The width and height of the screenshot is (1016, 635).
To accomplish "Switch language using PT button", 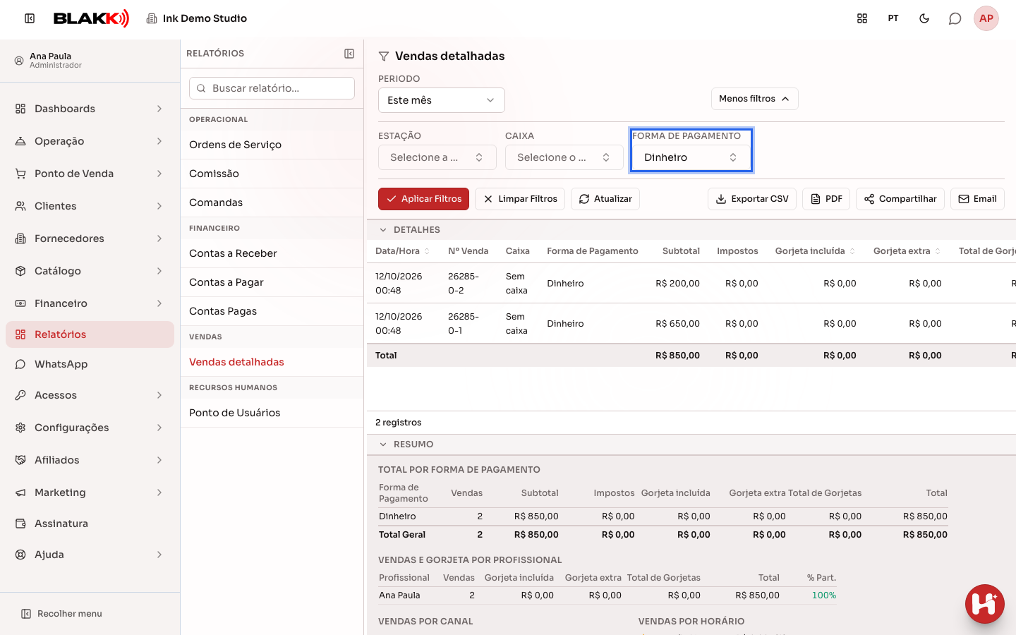I will point(893,18).
